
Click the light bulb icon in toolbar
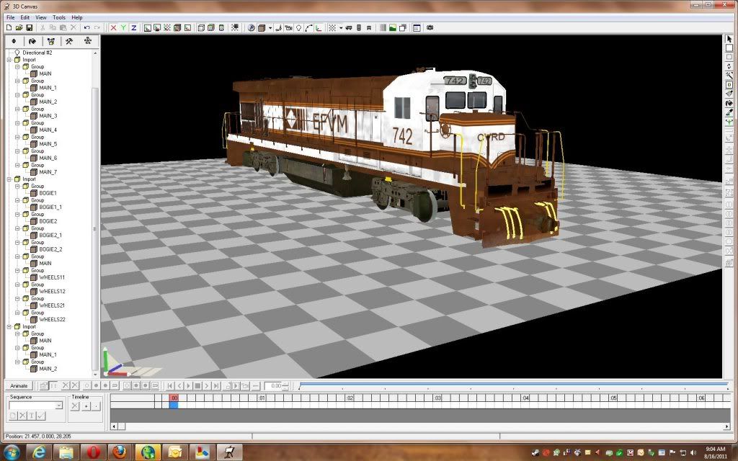tap(298, 27)
